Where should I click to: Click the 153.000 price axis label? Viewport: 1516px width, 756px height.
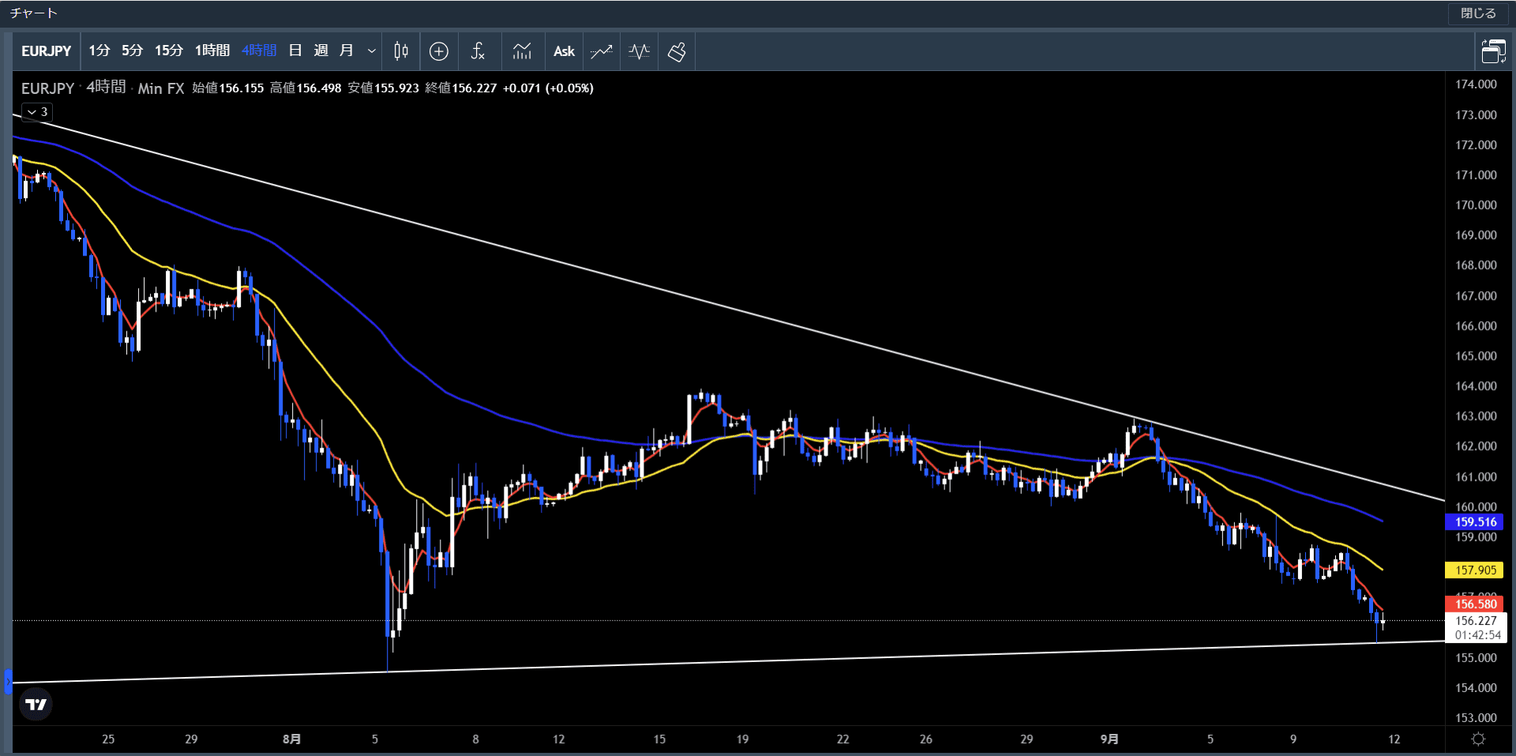point(1476,717)
